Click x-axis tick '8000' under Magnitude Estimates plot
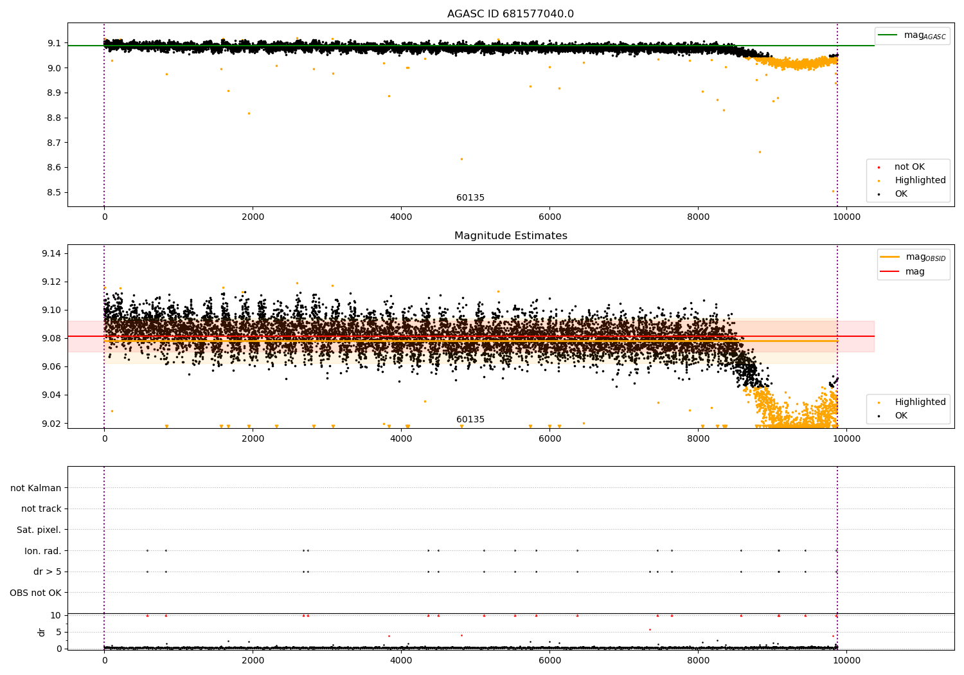This screenshot has height=675, width=964. 698,439
